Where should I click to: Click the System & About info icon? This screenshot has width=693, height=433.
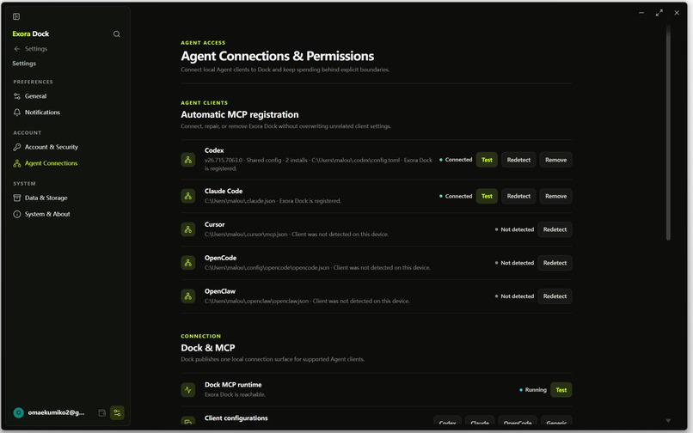point(17,214)
